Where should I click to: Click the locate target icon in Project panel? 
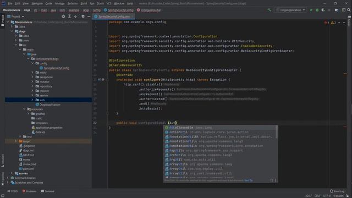63,16
